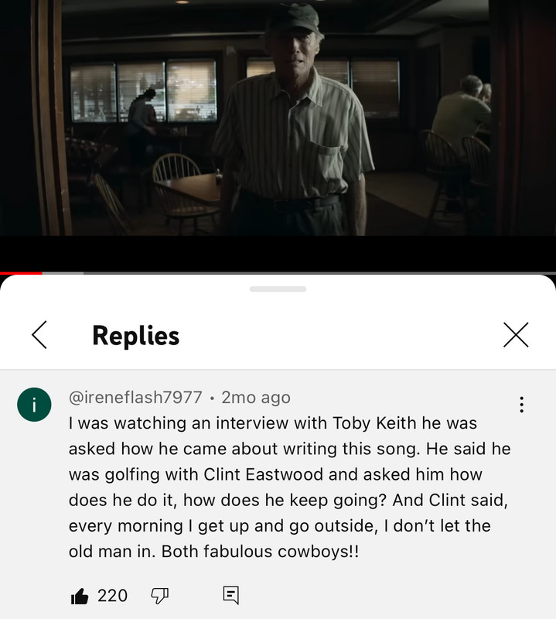The height and width of the screenshot is (619, 556).
Task: Tap the light-gray buffered segment of the progress bar
Action: [63, 273]
